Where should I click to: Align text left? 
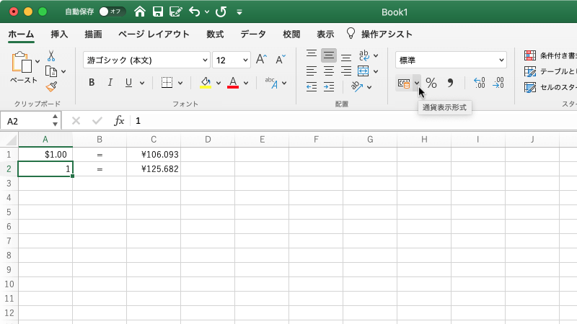[312, 71]
